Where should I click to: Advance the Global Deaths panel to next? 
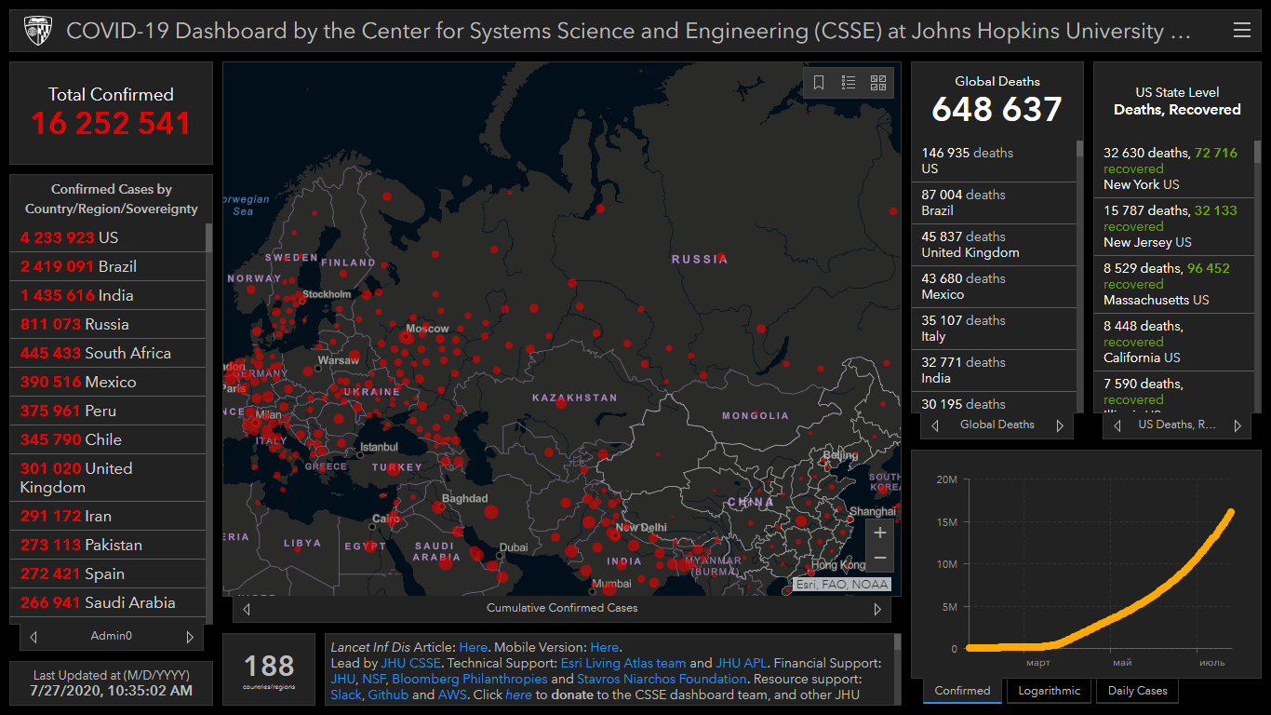1059,425
